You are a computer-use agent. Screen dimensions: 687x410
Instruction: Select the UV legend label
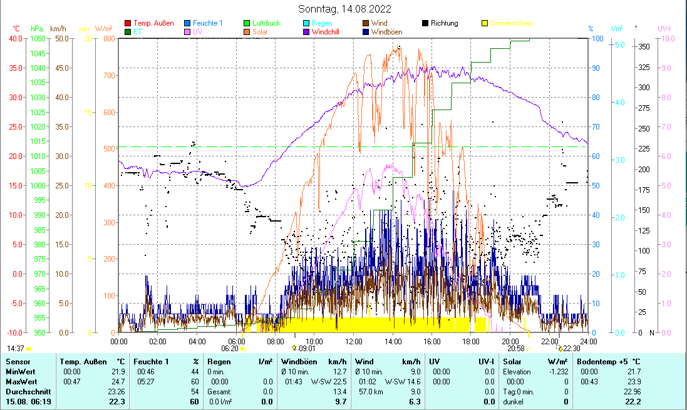(198, 32)
